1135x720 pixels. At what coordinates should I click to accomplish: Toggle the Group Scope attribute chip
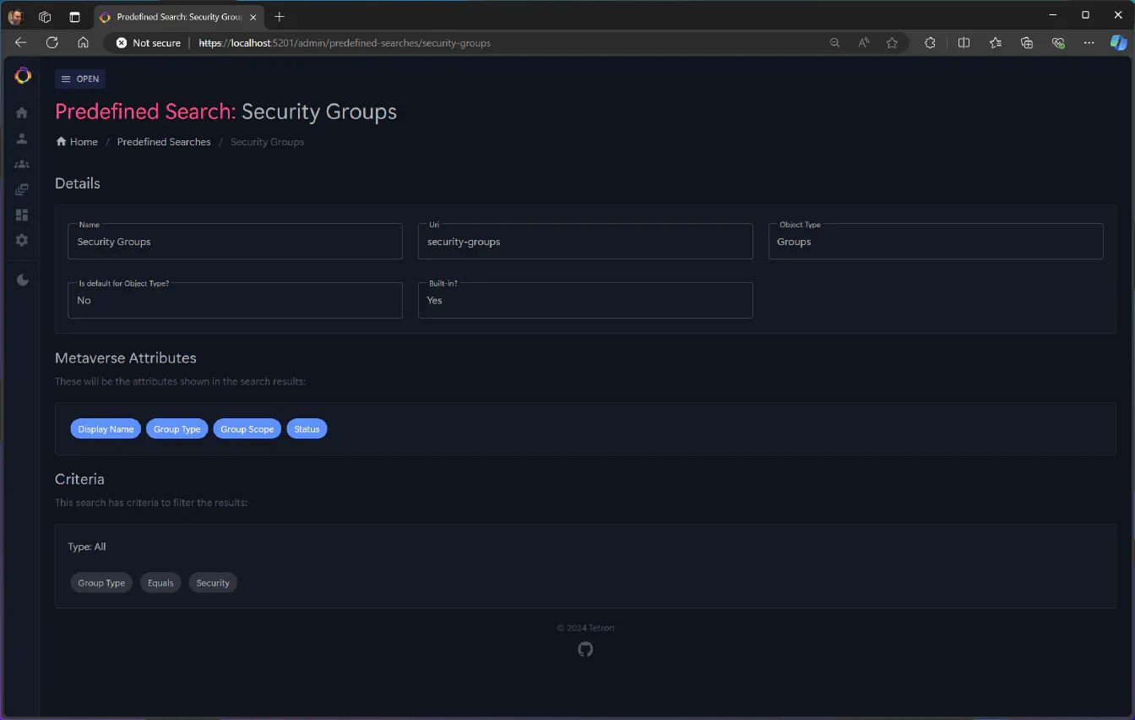247,428
